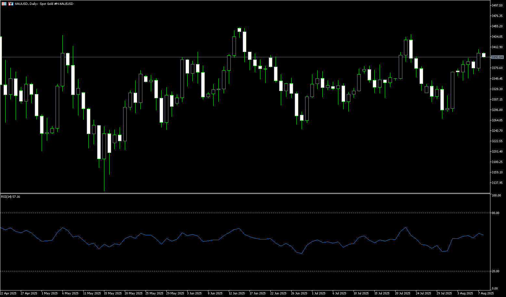Screen dimensions: 506x297
Task: Click the 3137.95 price scale label
Action: 497,183
